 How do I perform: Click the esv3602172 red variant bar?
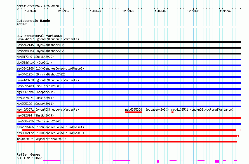click(128, 136)
